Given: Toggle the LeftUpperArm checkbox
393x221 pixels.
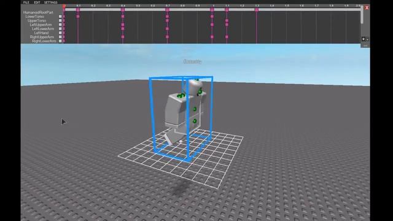Looking at the screenshot, I should pos(60,25).
